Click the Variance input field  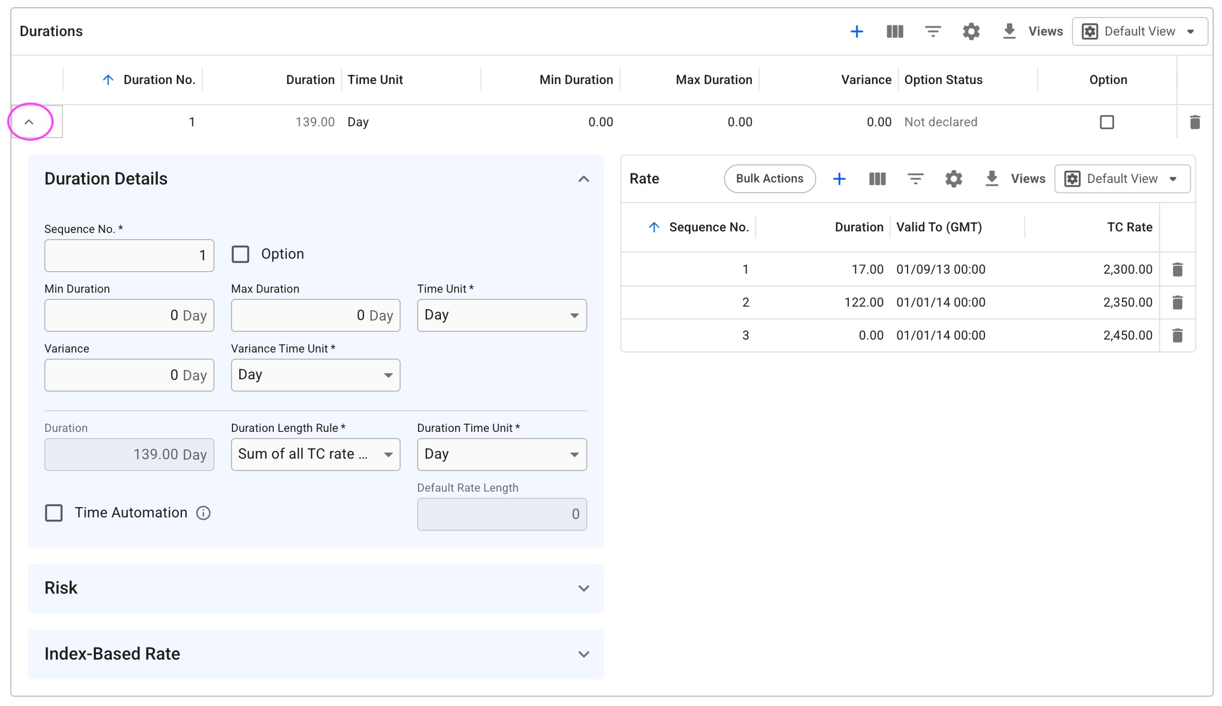(x=129, y=375)
